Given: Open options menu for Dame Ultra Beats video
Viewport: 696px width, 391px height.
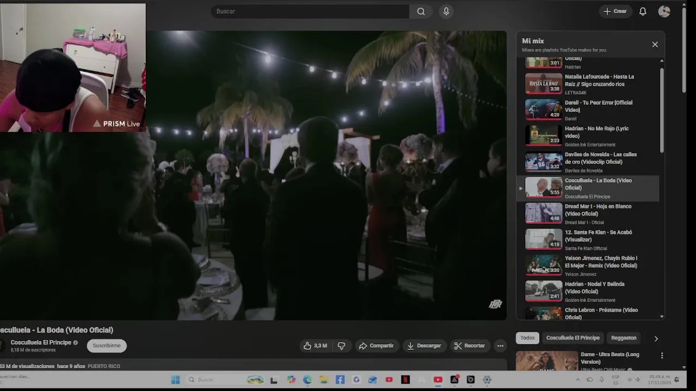Looking at the screenshot, I should 662,356.
